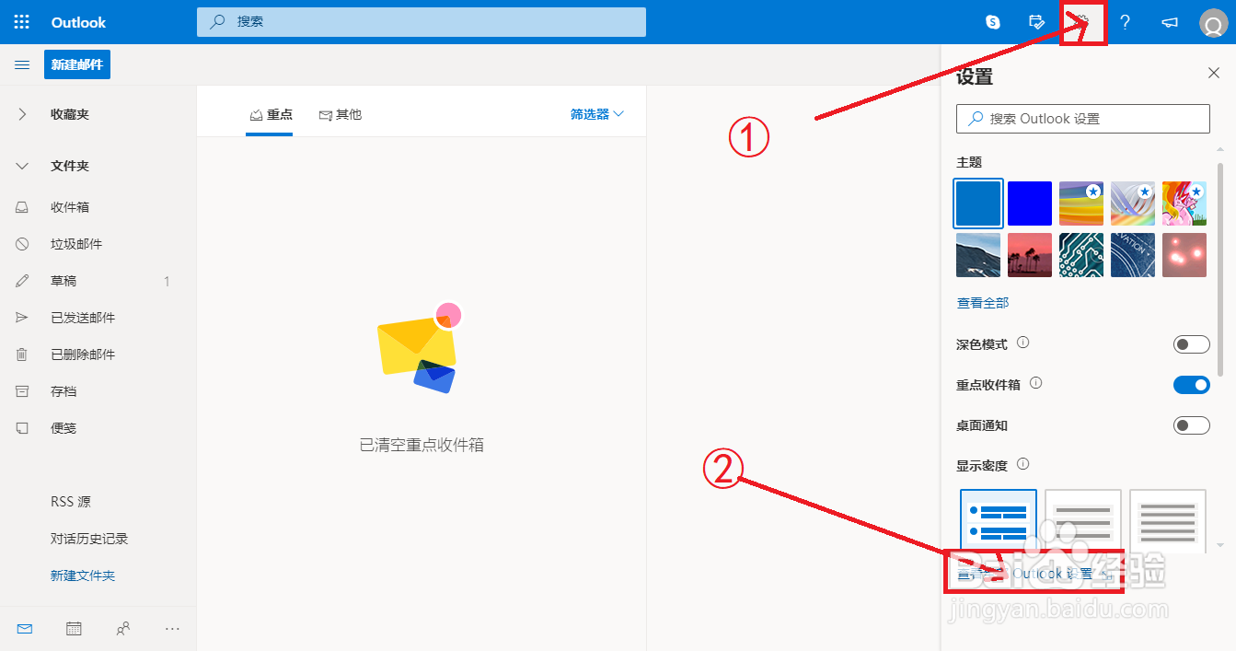This screenshot has height=651, width=1236.
Task: Switch to Calendar module icon
Action: (74, 629)
